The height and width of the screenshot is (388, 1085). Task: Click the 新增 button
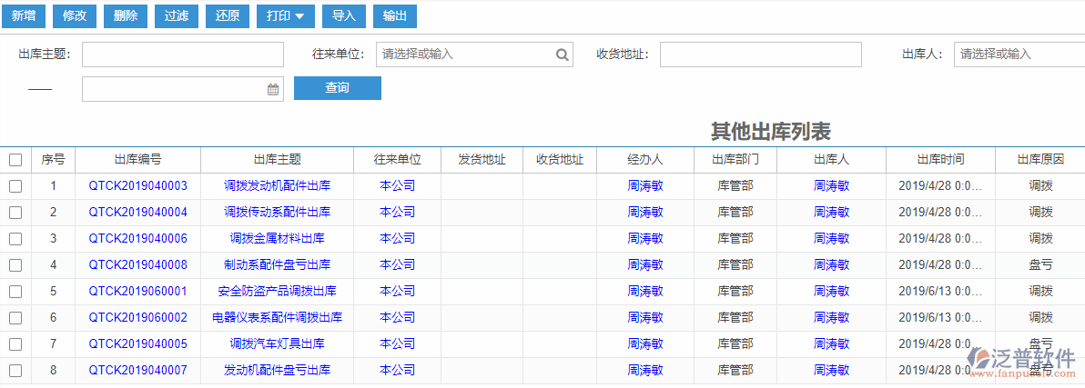tap(24, 15)
